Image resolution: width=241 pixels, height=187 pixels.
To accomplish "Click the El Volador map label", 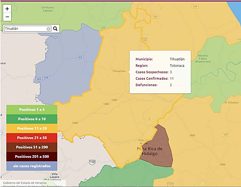I will tap(232, 102).
